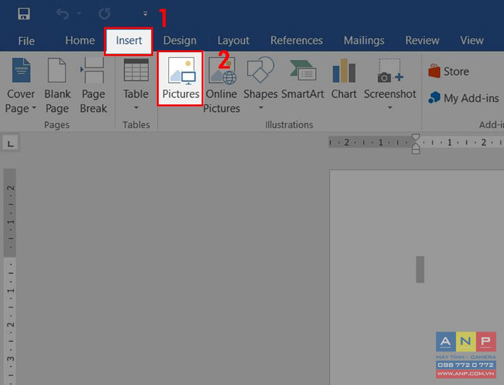Go to the References tab
The height and width of the screenshot is (385, 504).
coord(296,40)
